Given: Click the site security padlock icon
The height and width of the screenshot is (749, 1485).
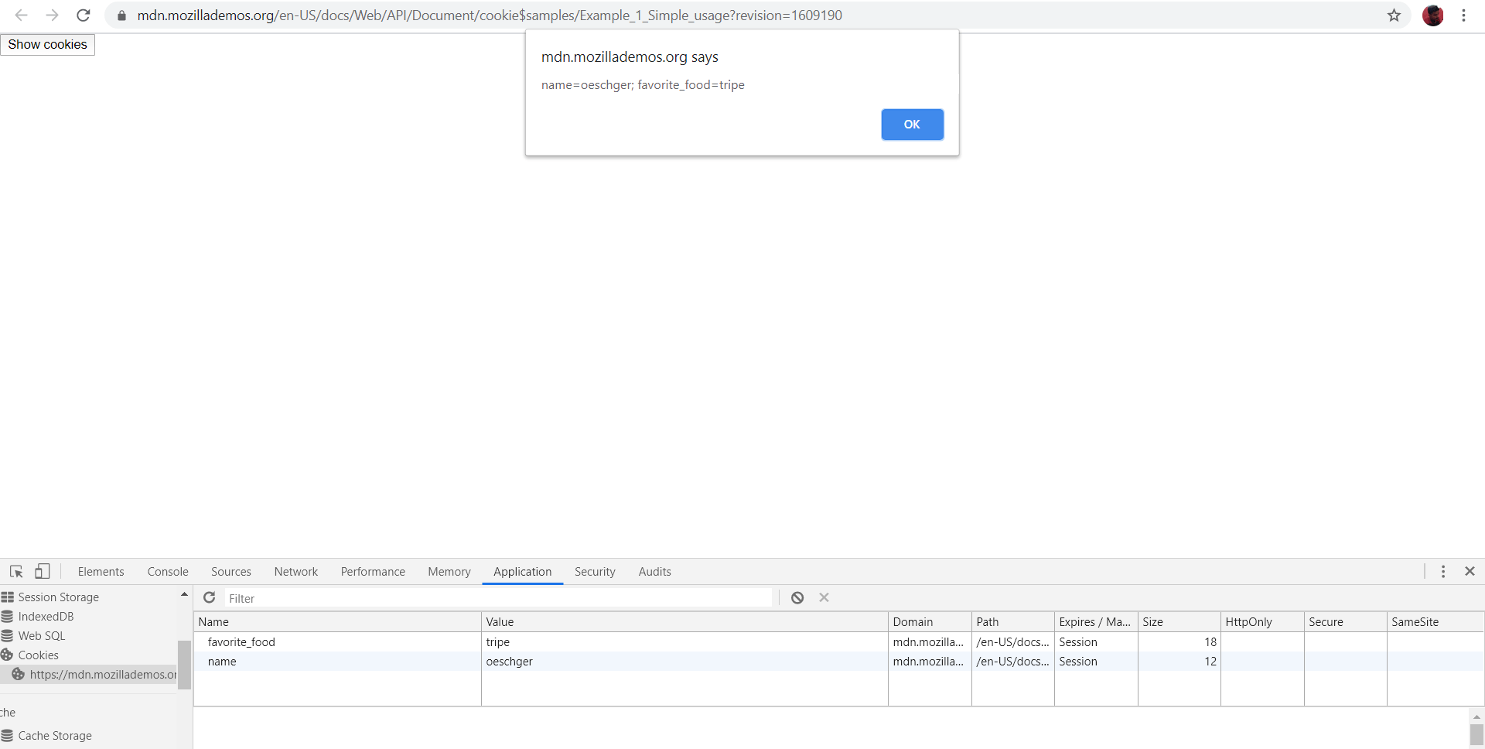Looking at the screenshot, I should click(121, 15).
